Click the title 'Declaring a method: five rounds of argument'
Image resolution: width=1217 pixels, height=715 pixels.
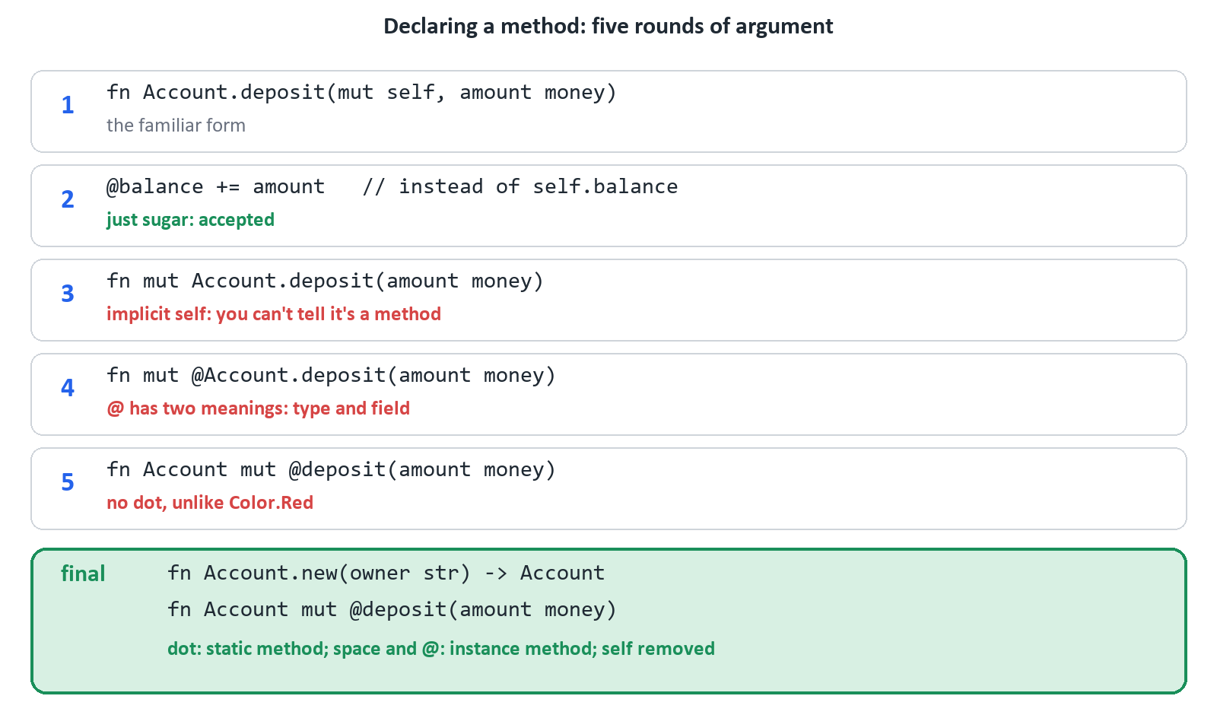(x=608, y=26)
